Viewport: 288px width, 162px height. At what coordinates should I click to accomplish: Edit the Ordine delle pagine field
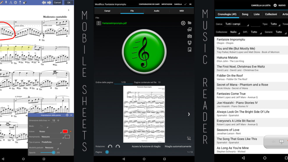point(123,82)
